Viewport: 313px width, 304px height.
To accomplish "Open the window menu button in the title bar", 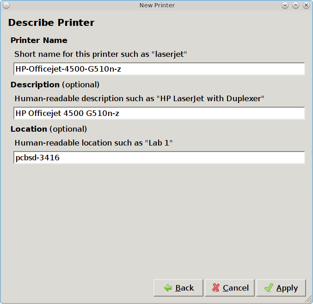I will coord(6,6).
